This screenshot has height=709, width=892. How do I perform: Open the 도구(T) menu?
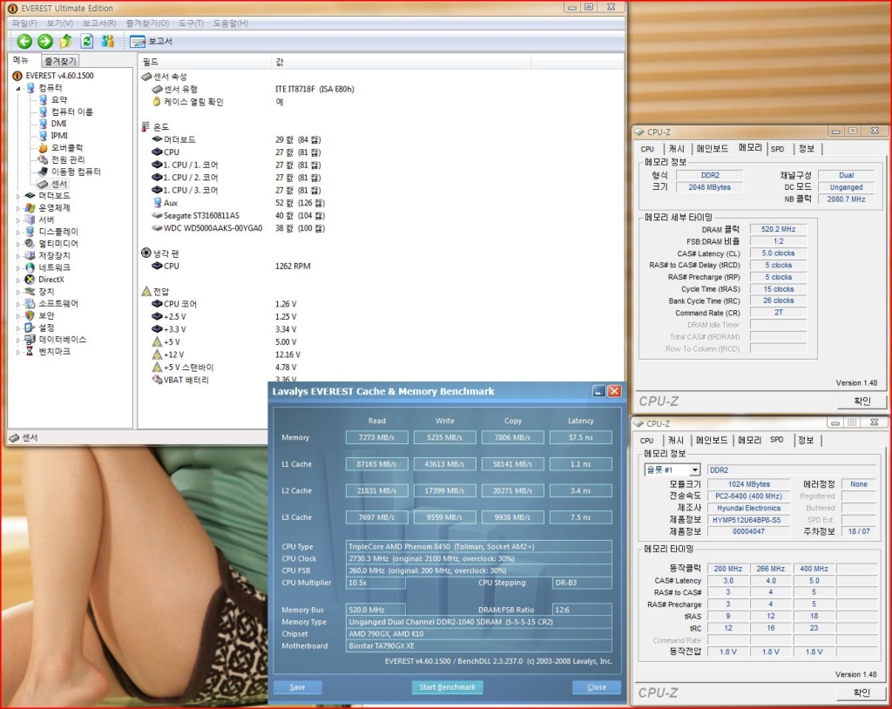(191, 24)
